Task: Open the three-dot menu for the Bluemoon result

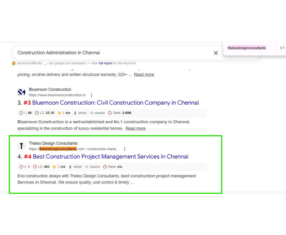Action: [x=91, y=95]
